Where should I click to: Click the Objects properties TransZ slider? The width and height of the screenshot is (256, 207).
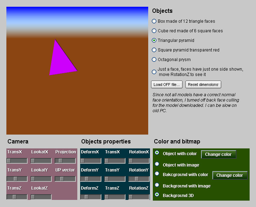(115, 197)
